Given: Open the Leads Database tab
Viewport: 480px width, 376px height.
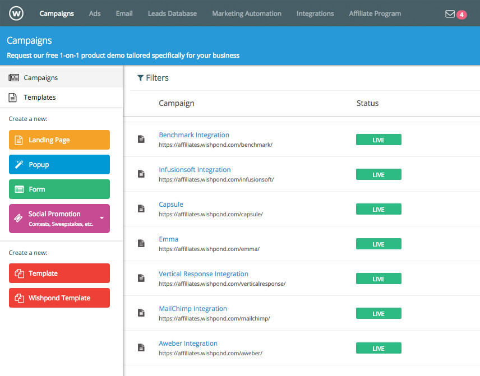Looking at the screenshot, I should [172, 13].
